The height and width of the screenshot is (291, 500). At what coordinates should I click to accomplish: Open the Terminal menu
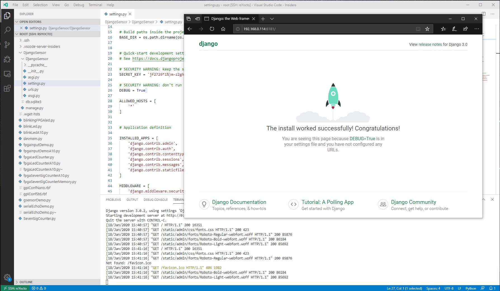coord(95,5)
